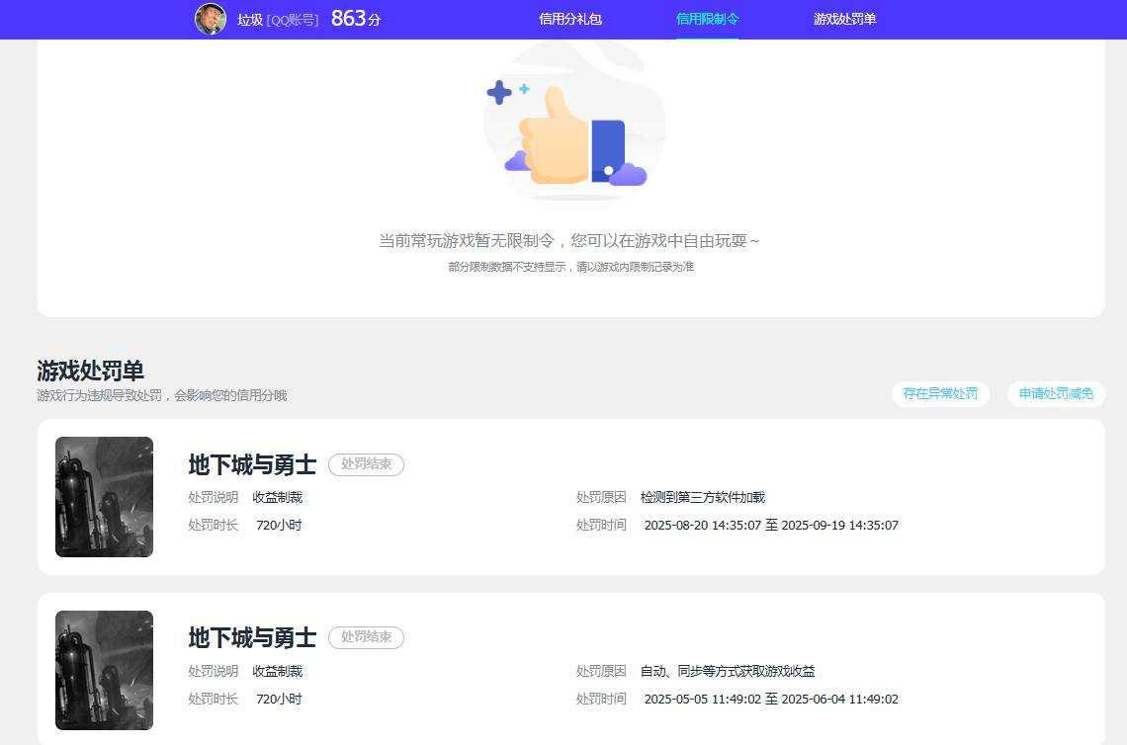Select the reason 检测到第三方软件加载
The width and height of the screenshot is (1127, 745).
click(x=703, y=497)
